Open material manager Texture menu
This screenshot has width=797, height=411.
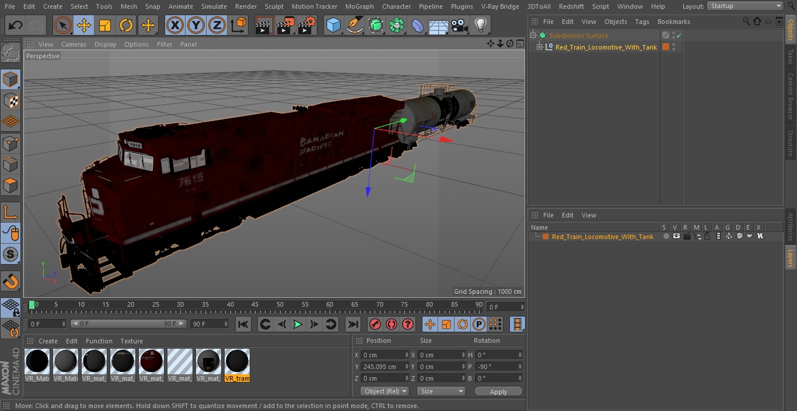click(131, 341)
